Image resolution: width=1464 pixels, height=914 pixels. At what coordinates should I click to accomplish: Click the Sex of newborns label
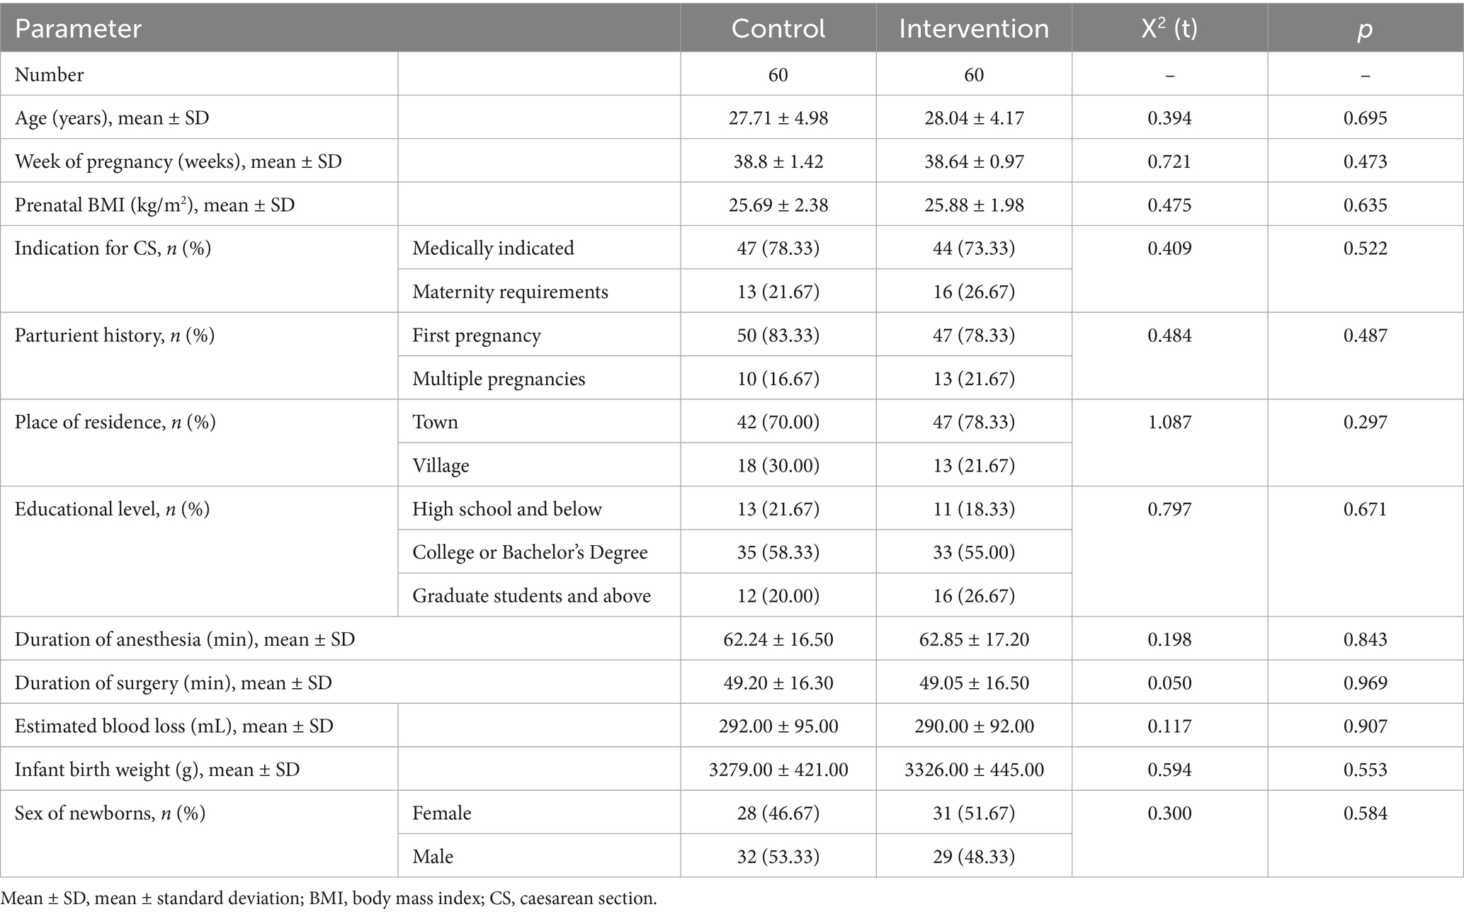tap(110, 813)
